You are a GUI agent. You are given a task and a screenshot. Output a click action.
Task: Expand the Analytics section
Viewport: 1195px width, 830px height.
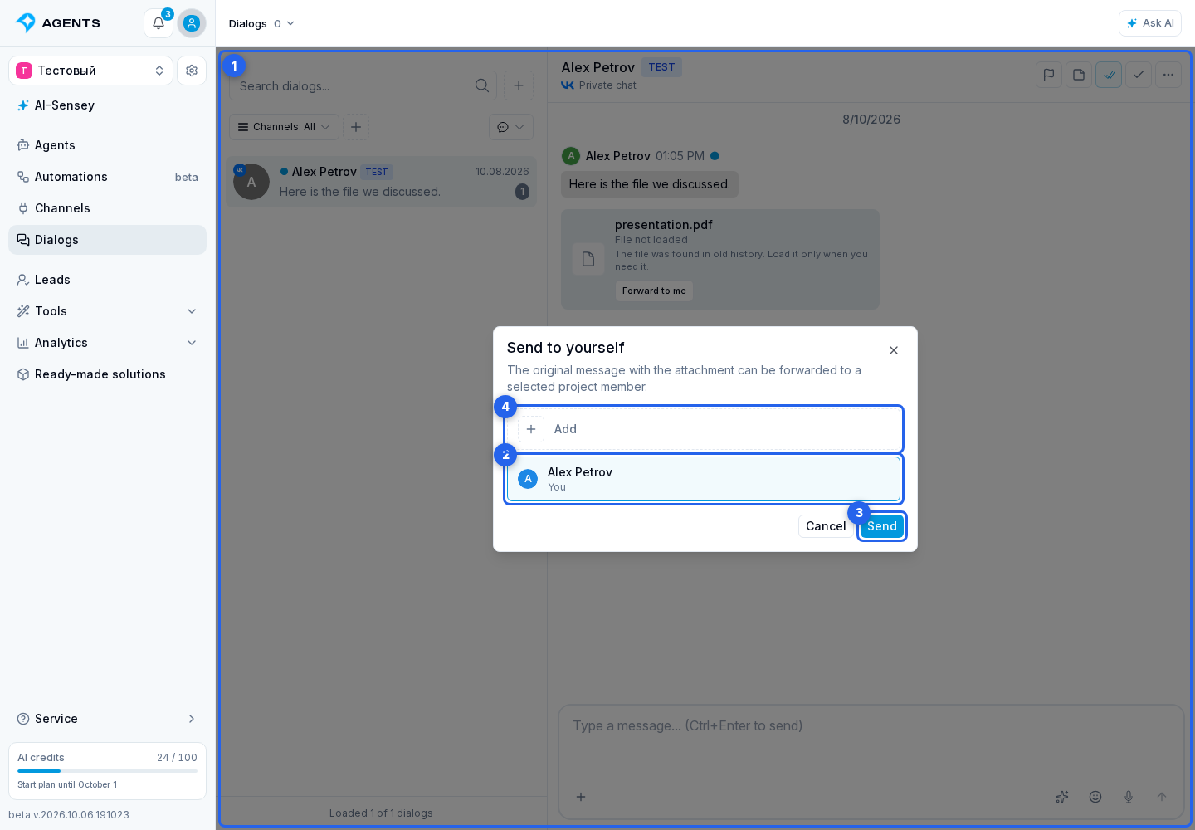107,343
